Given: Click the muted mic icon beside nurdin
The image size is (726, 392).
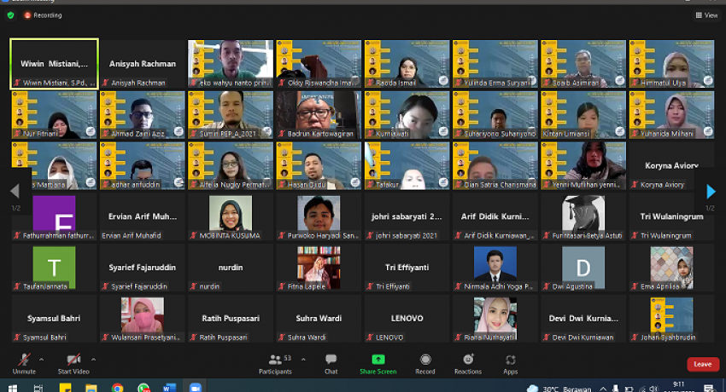Looking at the screenshot, I should (x=194, y=286).
